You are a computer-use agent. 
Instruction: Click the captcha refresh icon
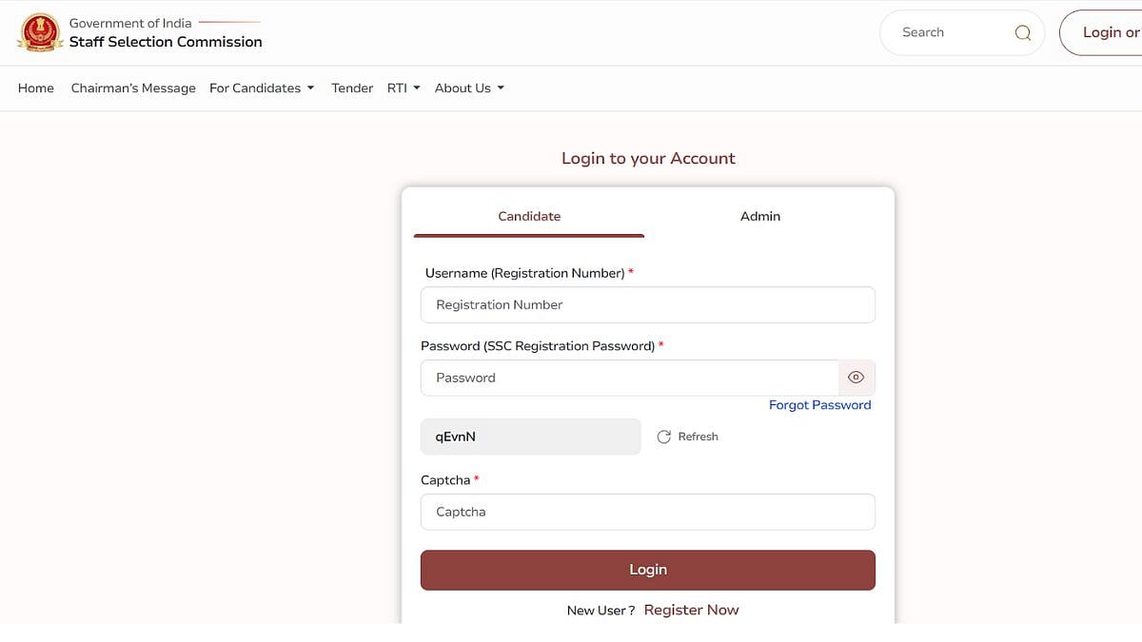point(664,437)
